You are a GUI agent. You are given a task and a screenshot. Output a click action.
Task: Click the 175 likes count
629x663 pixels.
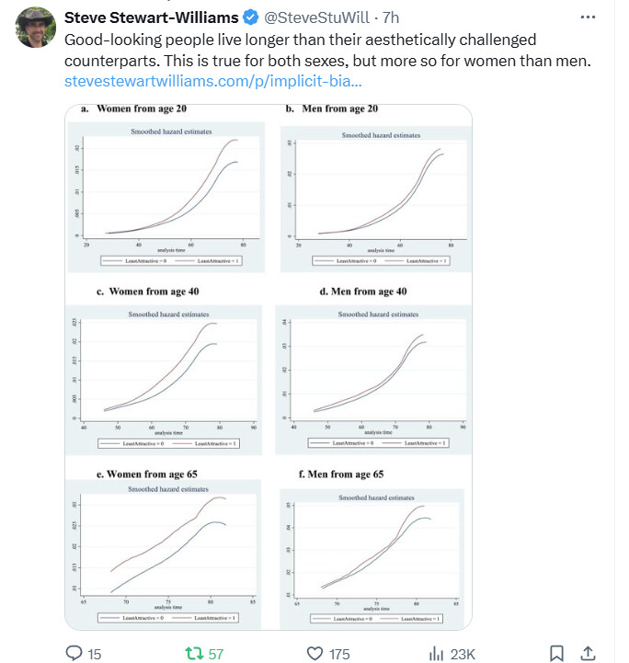[339, 654]
